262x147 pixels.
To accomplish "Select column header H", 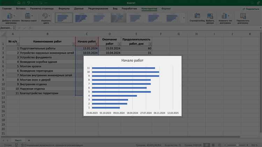I will click(196, 34).
